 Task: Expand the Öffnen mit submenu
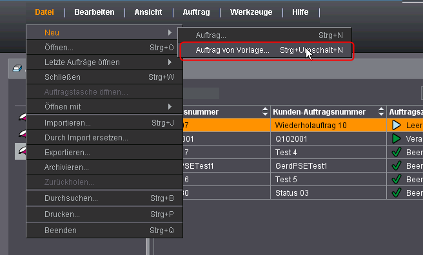[x=104, y=107]
